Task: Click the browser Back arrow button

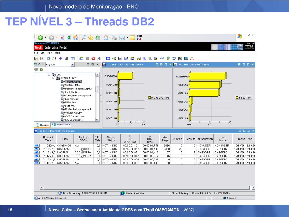Action: point(40,38)
